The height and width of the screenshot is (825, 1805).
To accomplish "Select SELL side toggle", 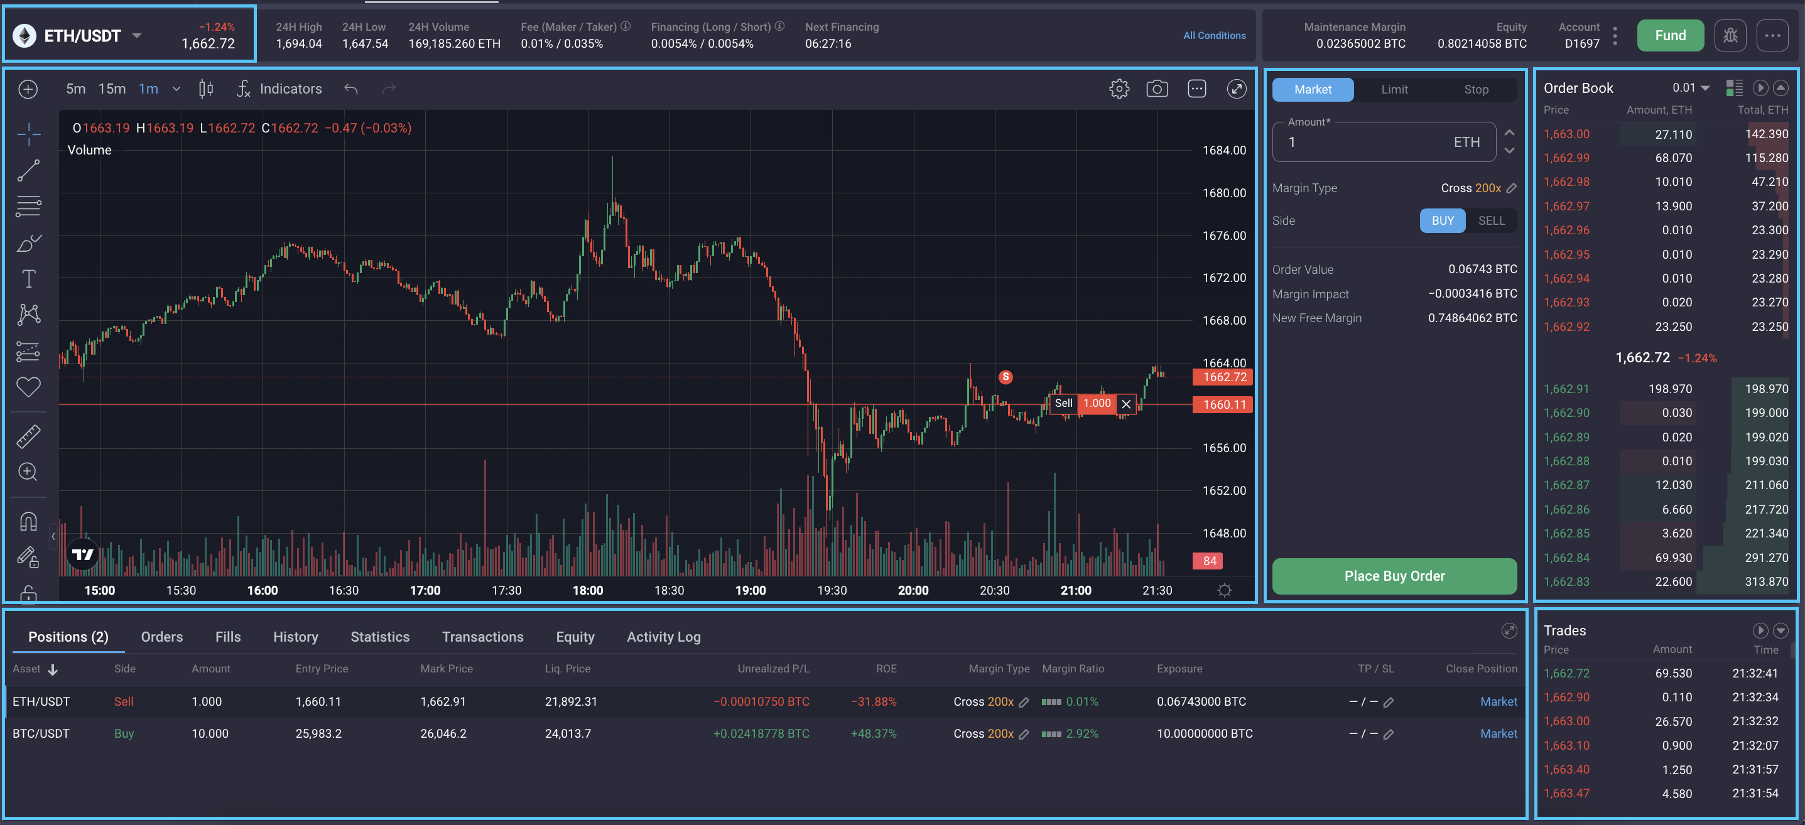I will pos(1490,220).
